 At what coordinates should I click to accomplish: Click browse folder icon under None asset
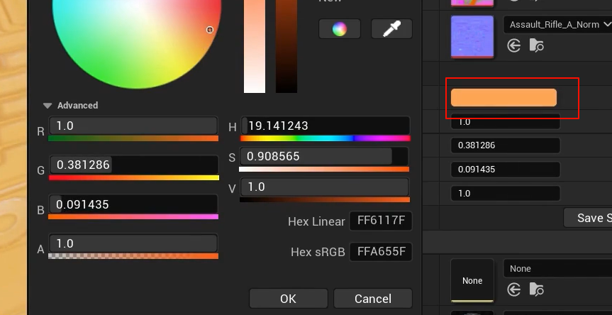(x=536, y=289)
